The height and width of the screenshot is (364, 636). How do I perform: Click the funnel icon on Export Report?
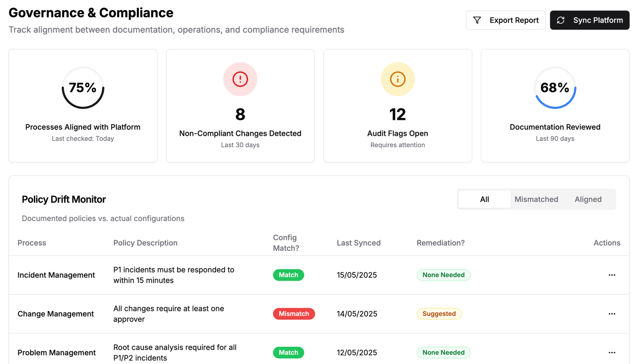coord(477,20)
